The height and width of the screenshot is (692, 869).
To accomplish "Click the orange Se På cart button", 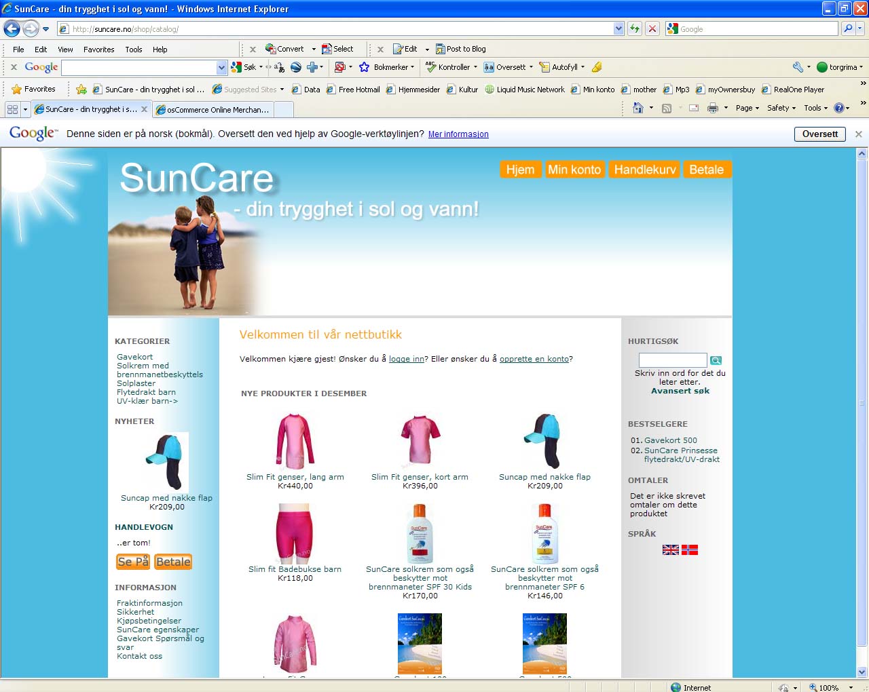I will coord(133,562).
